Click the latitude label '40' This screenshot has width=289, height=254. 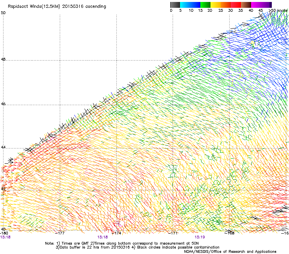(3, 229)
